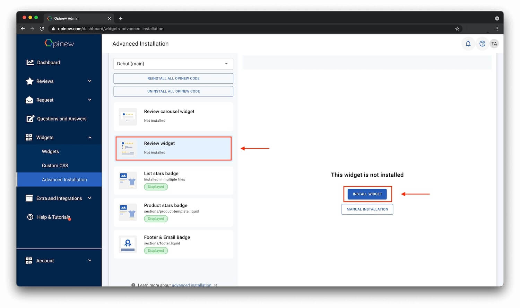
Task: Click Displayed badge under Product stars badge
Action: coord(156,219)
